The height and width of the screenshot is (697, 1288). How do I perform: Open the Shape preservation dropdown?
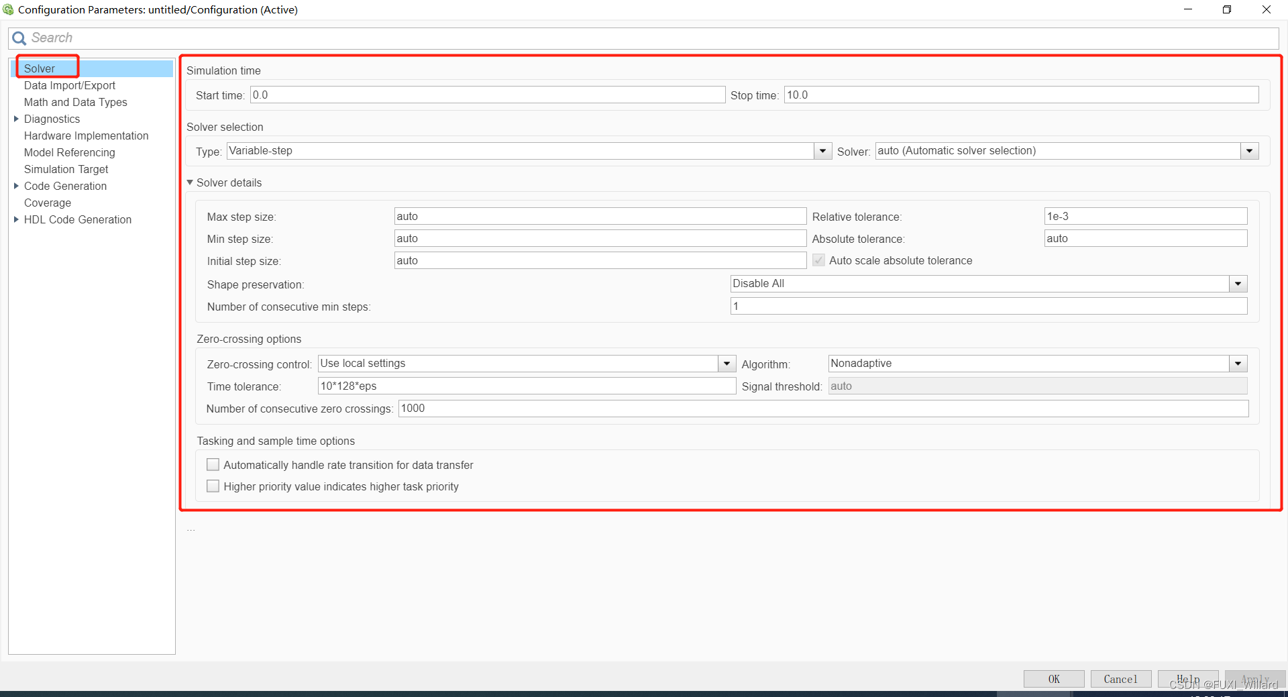pyautogui.click(x=1238, y=284)
